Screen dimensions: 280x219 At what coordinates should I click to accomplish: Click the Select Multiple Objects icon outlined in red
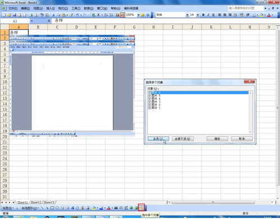(141, 208)
